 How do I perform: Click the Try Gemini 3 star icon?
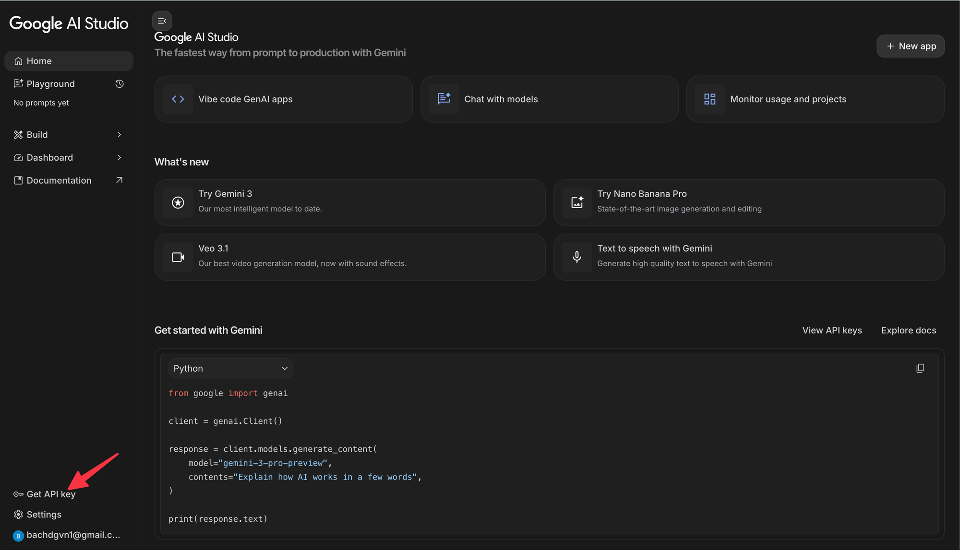178,202
